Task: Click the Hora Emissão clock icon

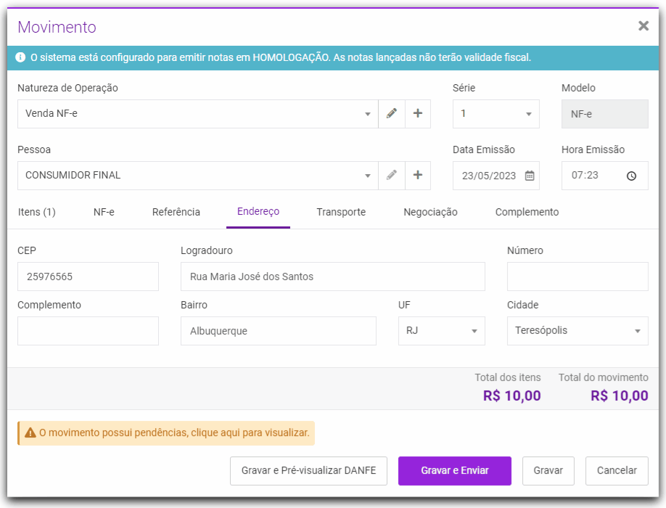Action: (x=631, y=176)
